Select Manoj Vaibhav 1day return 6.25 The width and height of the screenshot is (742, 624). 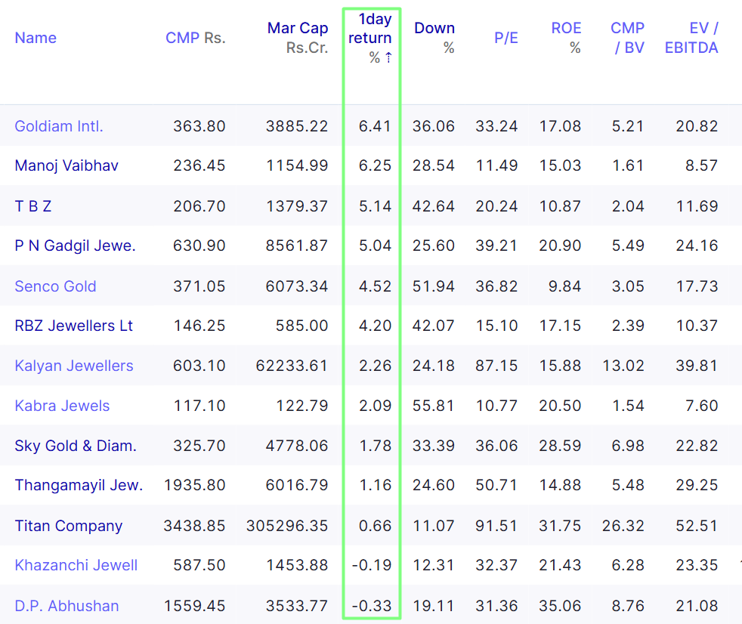pyautogui.click(x=376, y=165)
